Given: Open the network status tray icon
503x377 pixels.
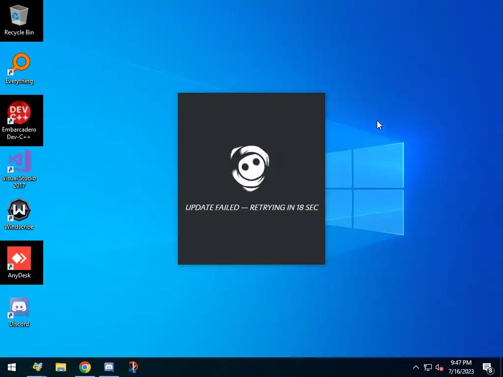Looking at the screenshot, I should pyautogui.click(x=428, y=367).
